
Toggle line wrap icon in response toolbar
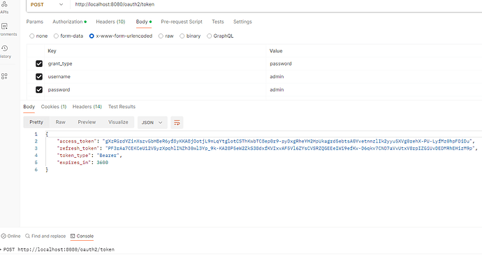(177, 123)
